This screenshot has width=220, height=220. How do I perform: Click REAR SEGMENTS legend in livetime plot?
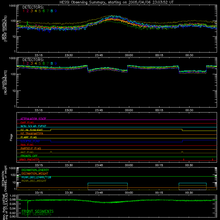(37, 214)
